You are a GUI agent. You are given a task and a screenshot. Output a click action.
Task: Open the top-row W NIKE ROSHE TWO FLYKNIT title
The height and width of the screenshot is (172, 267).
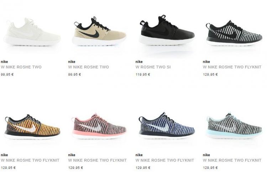232,67
